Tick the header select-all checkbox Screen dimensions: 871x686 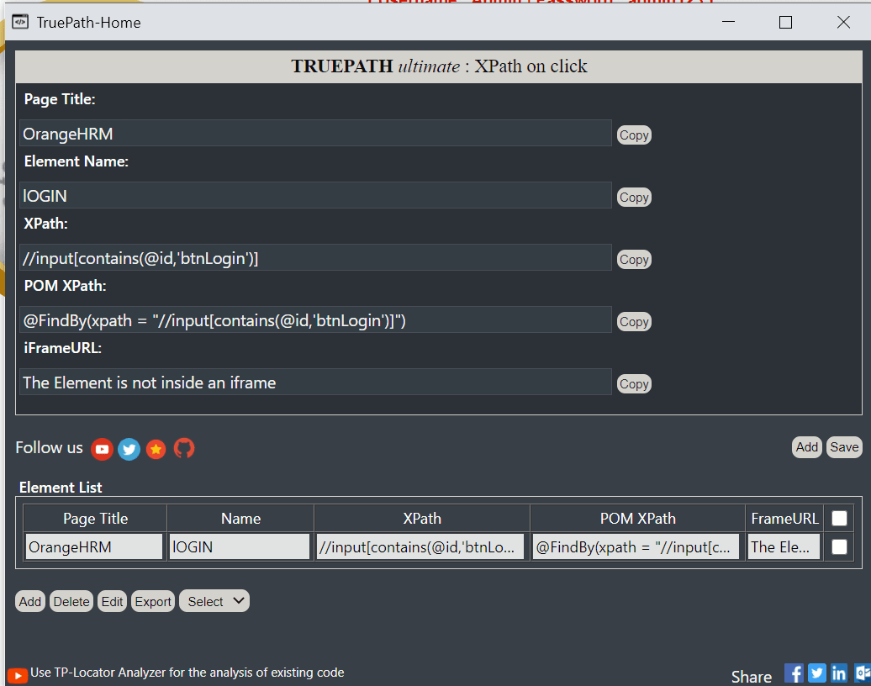tap(839, 518)
